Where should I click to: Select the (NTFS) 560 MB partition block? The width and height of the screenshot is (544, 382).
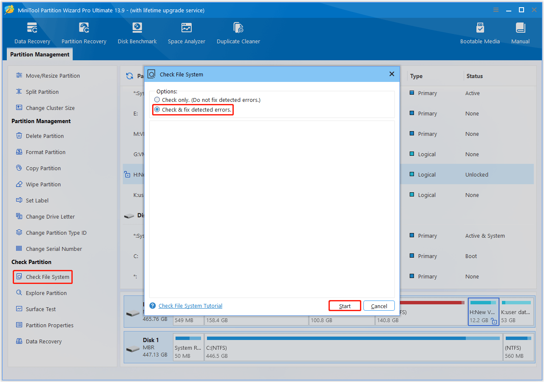click(x=518, y=347)
